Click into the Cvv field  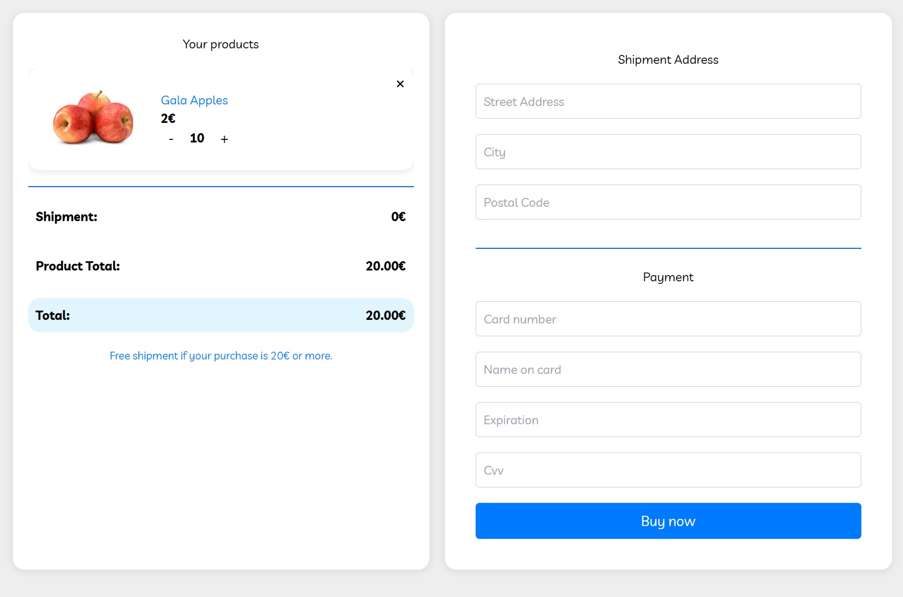668,470
